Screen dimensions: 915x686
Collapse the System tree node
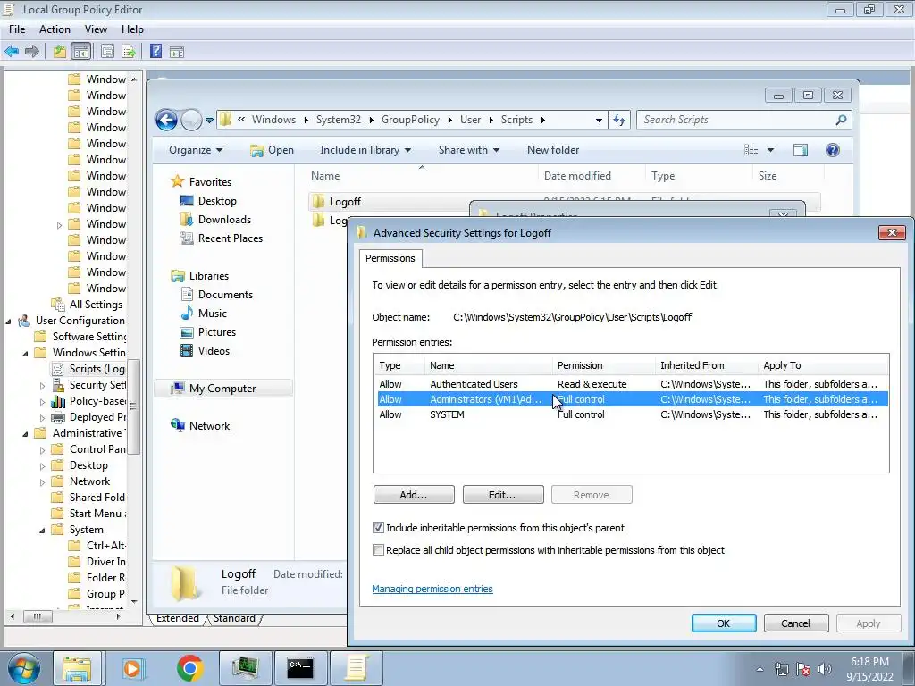(x=42, y=531)
